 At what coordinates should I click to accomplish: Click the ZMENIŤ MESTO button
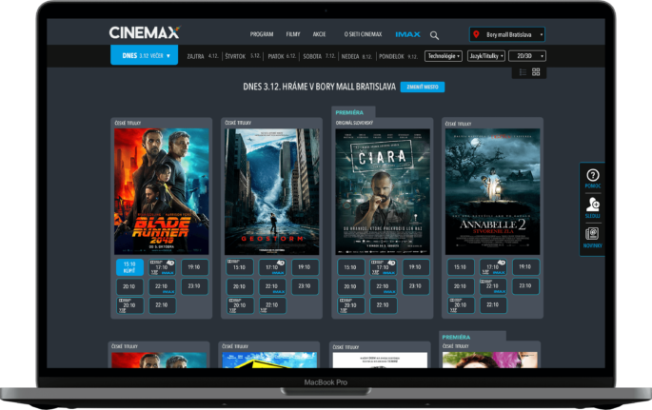tap(423, 87)
